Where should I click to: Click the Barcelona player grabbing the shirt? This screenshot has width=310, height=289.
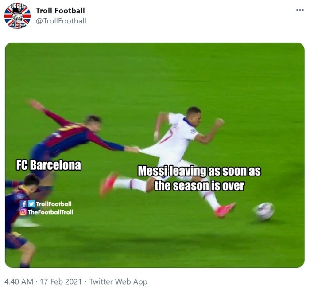coord(80,142)
